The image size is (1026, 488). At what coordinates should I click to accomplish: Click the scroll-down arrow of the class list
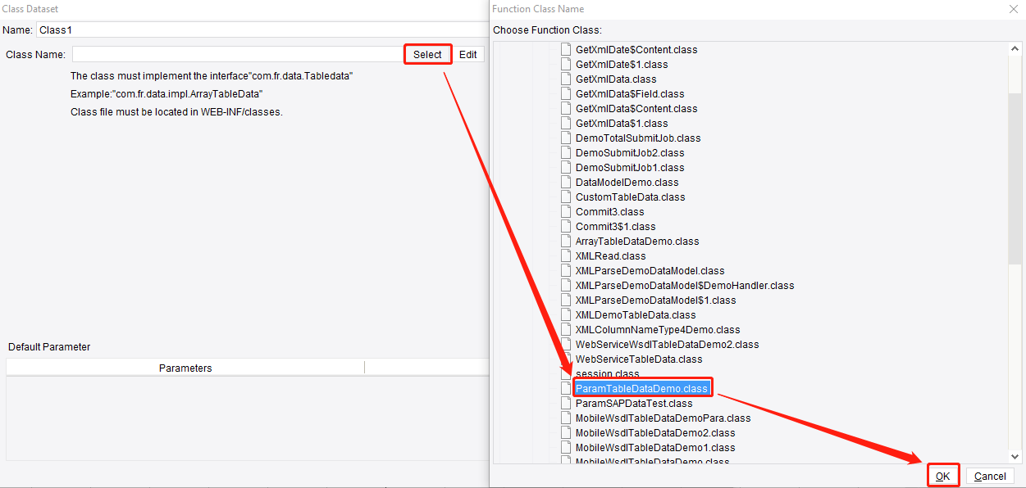point(1016,456)
